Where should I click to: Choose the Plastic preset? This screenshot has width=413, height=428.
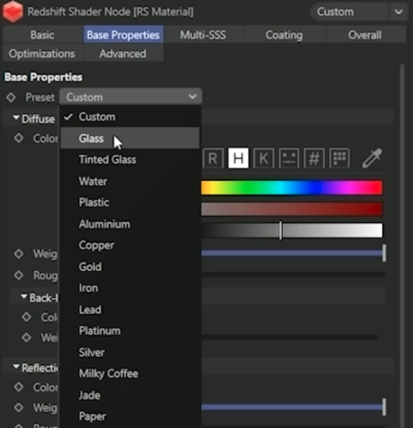(130, 202)
